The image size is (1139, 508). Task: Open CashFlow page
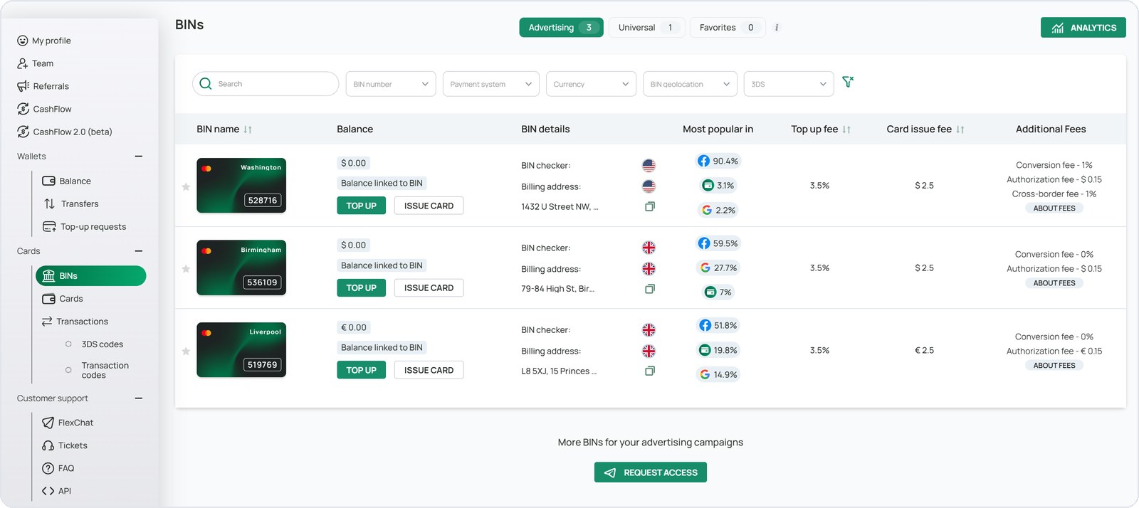44,109
